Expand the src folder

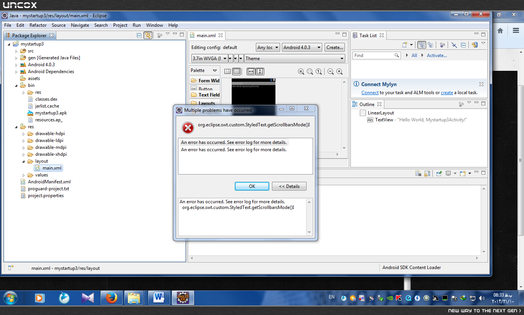16,51
